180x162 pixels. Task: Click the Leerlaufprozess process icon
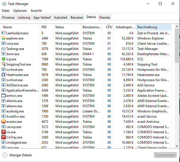click(4, 33)
